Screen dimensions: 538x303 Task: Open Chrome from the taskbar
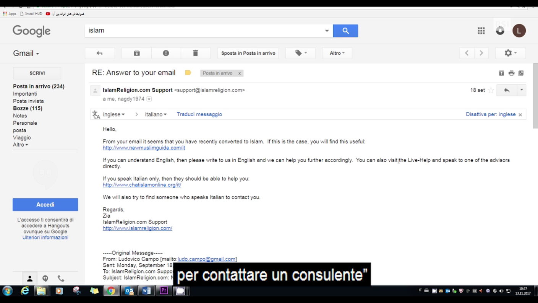point(111,291)
